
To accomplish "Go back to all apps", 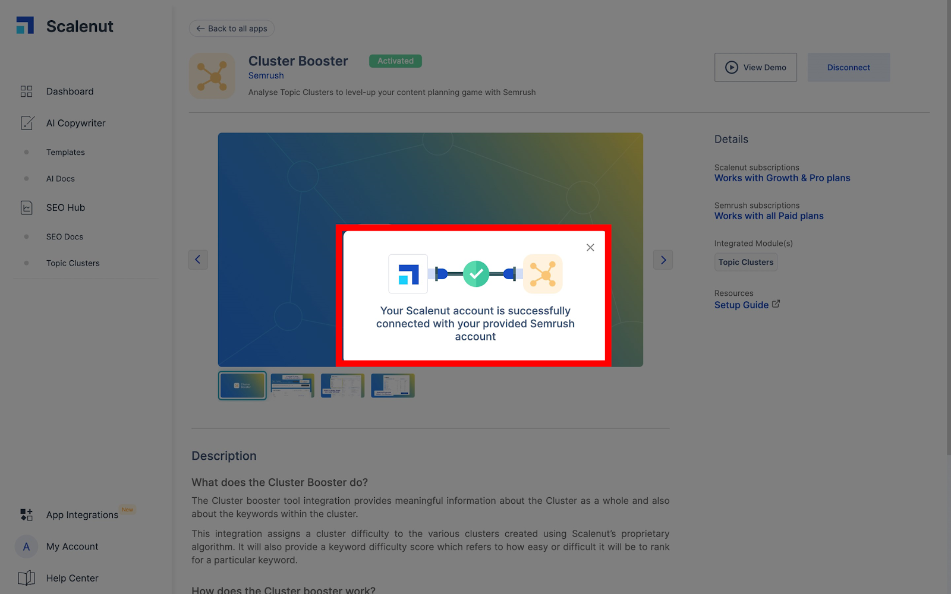I will click(x=232, y=29).
